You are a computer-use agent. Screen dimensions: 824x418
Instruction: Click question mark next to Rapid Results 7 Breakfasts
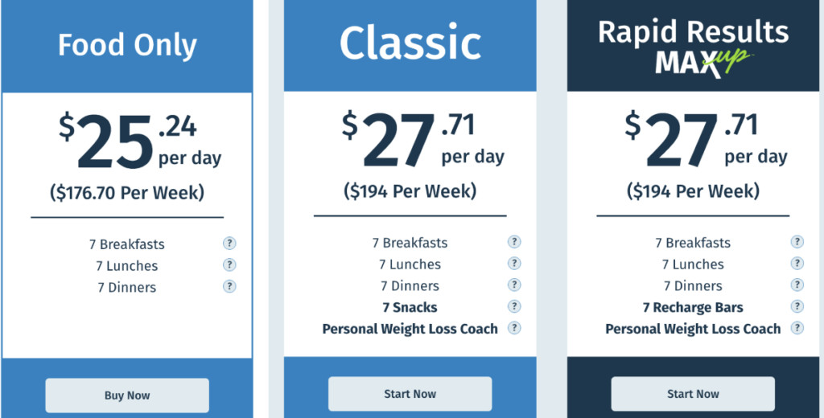pos(797,242)
